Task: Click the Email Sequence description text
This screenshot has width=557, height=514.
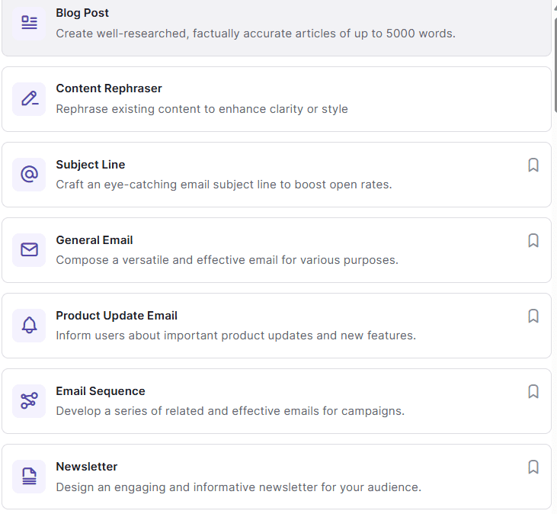Action: pyautogui.click(x=230, y=411)
